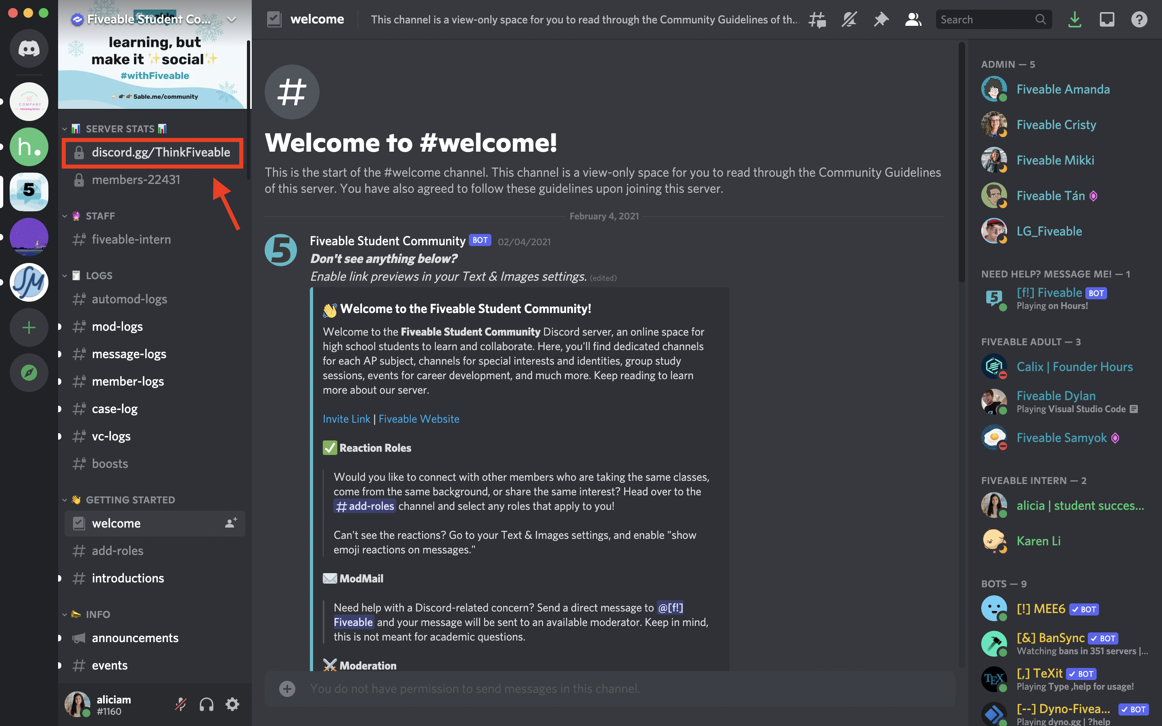The image size is (1162, 726).
Task: Toggle microphone mute in user panel
Action: click(180, 704)
